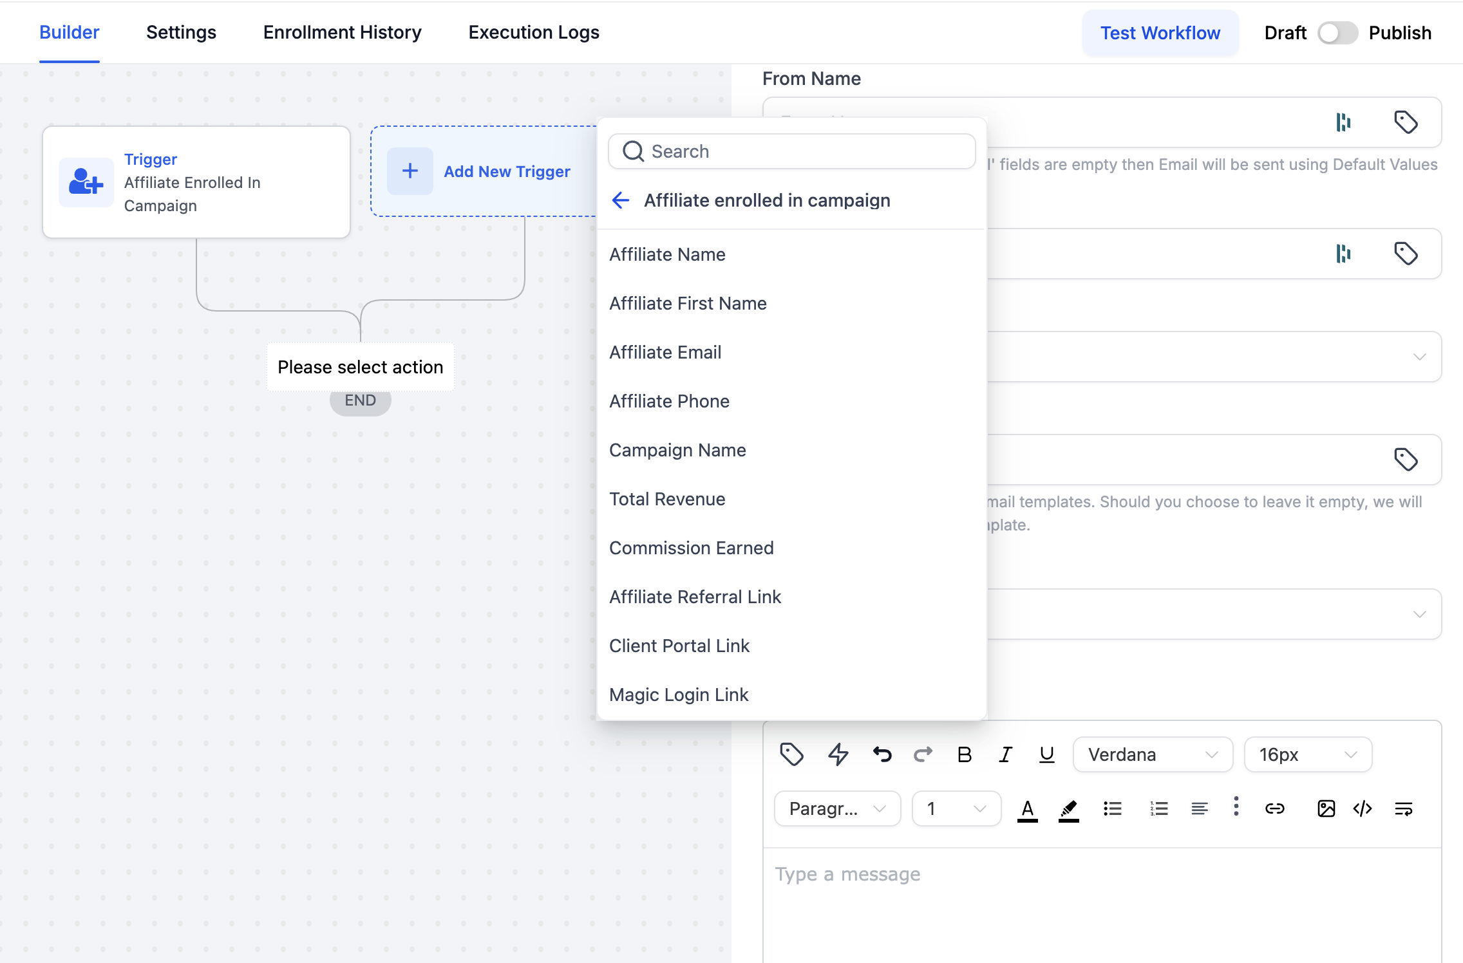This screenshot has width=1463, height=963.
Task: Open the Verdana font dropdown
Action: pos(1152,754)
